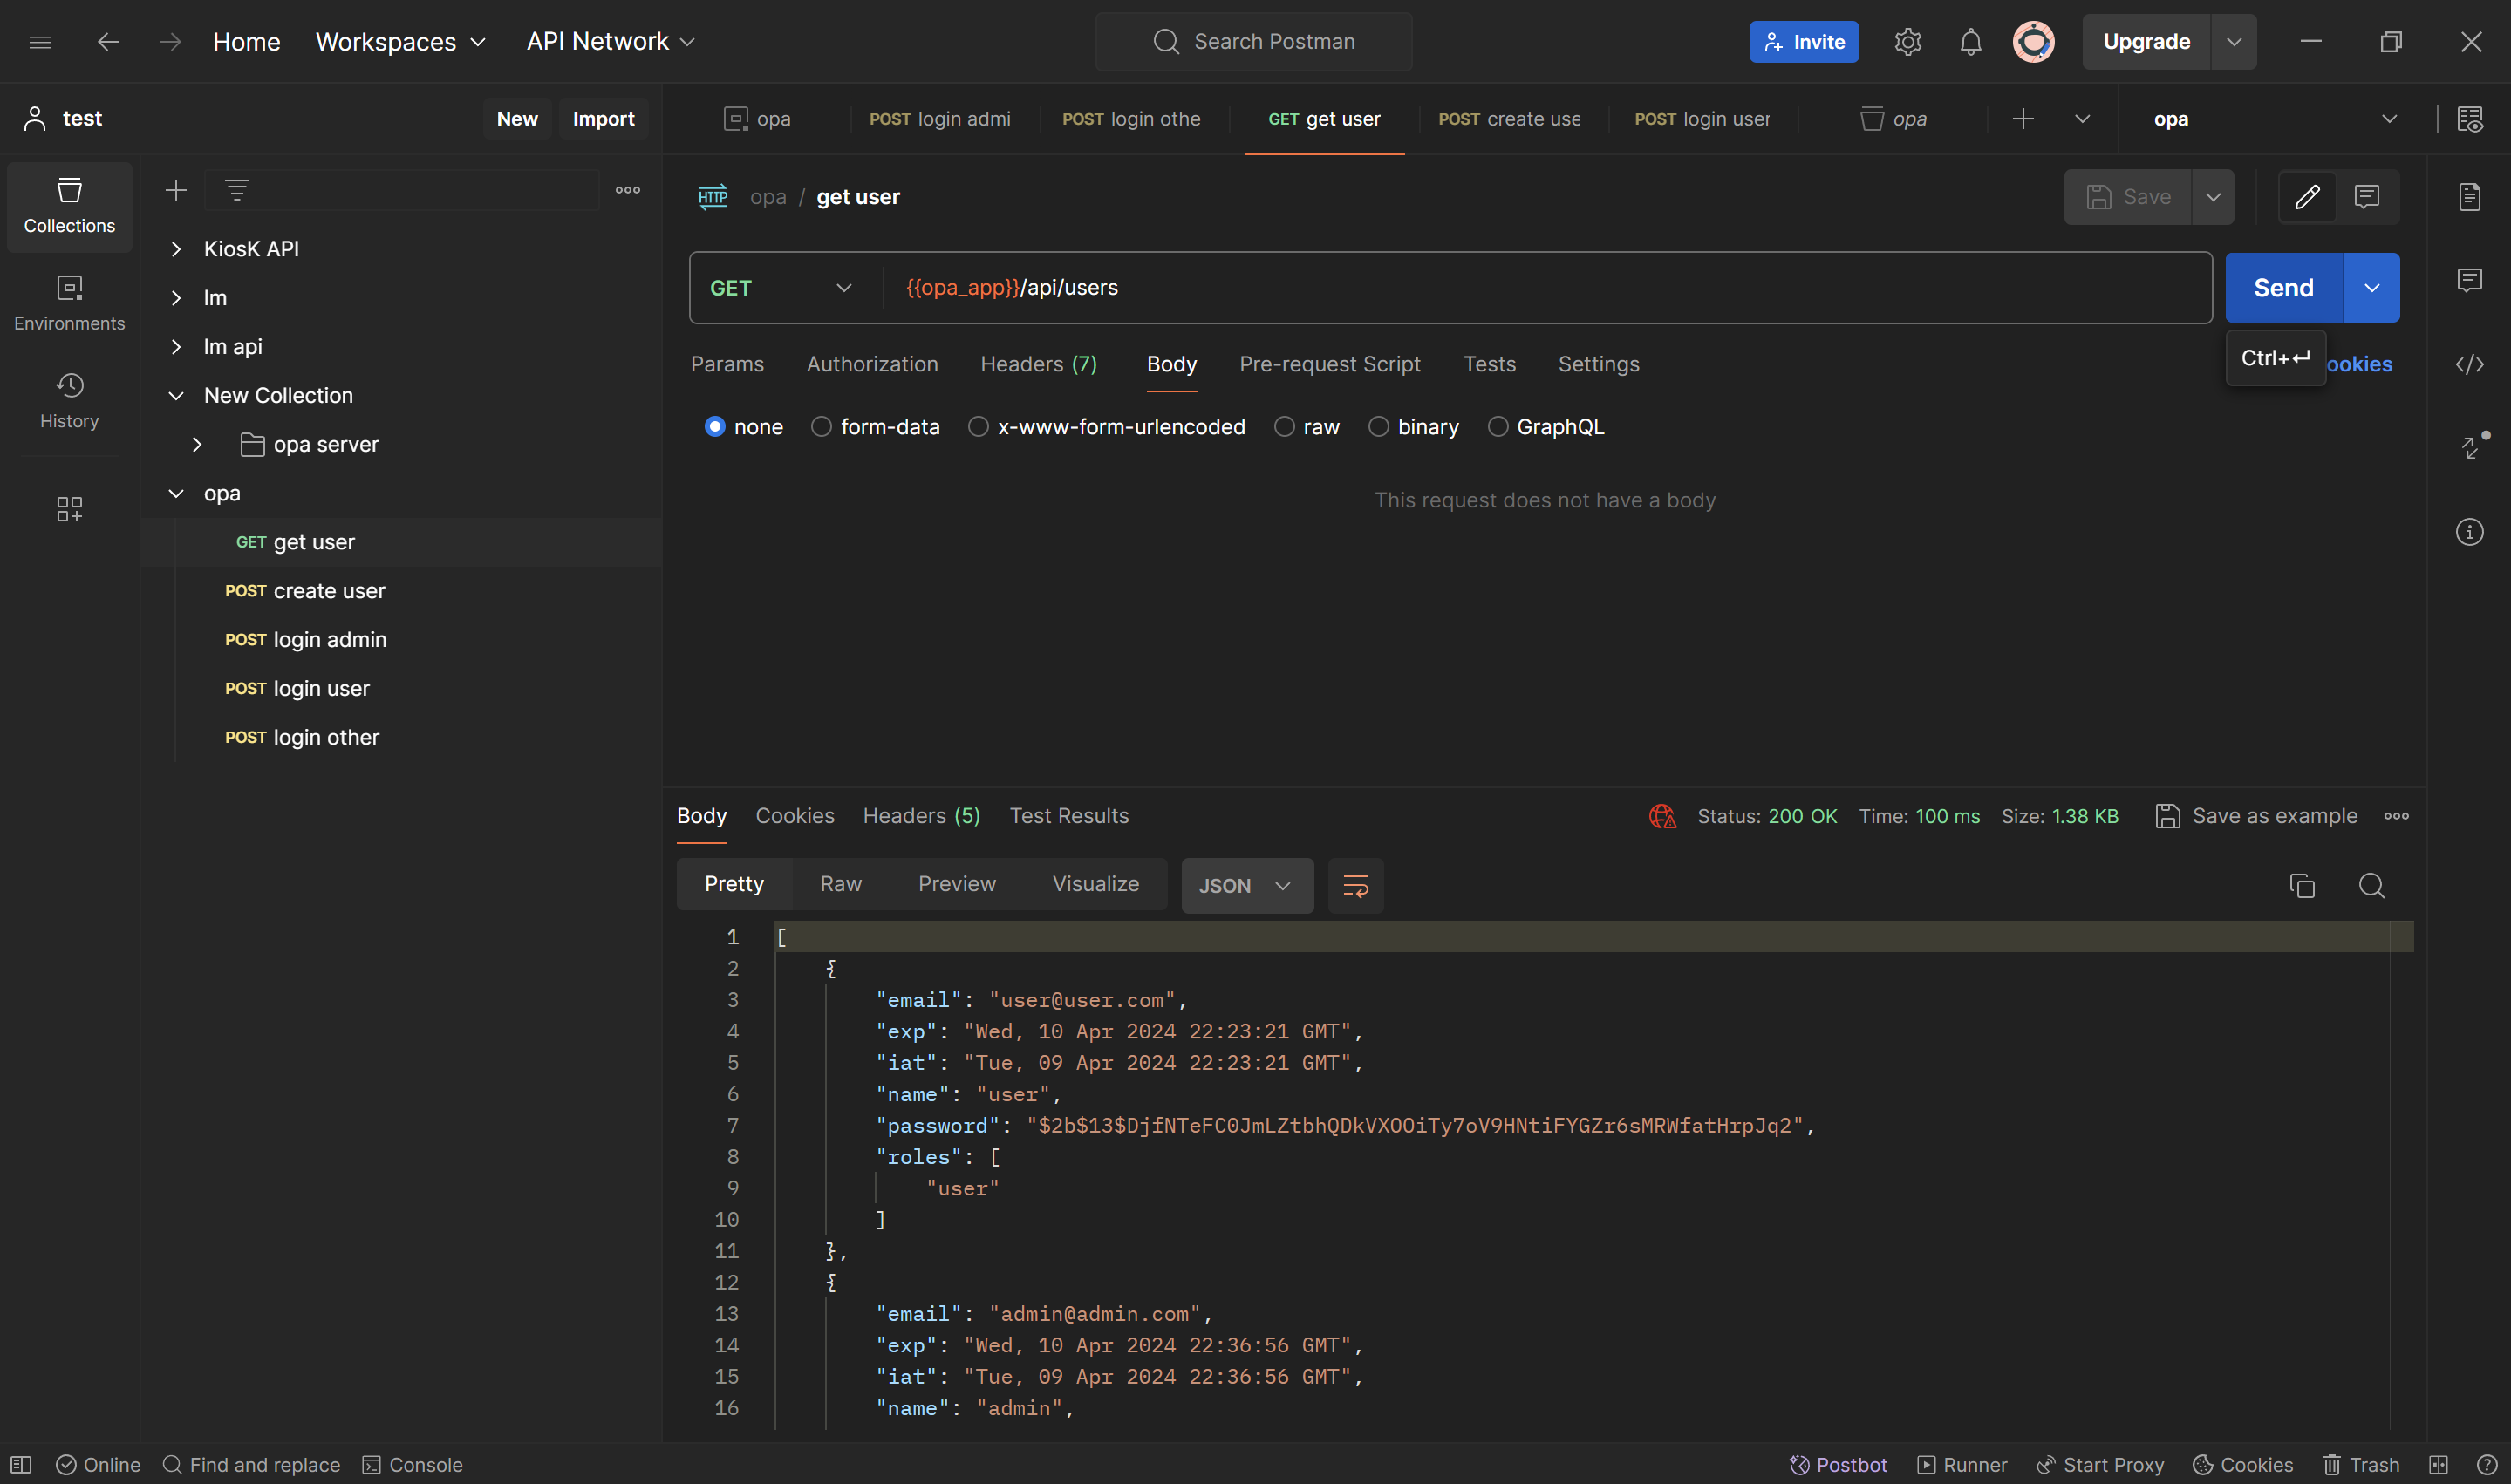Select the form-data body type radio

(821, 427)
